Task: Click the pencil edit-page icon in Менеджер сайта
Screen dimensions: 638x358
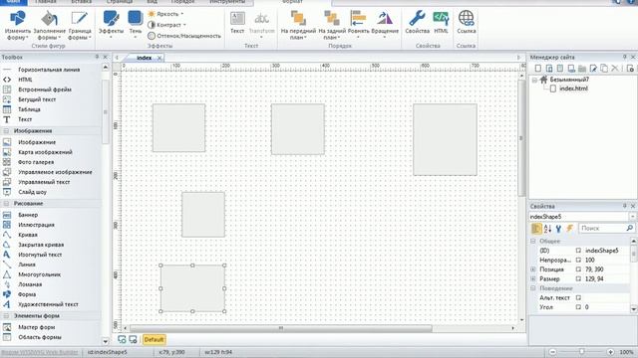Action: [593, 69]
